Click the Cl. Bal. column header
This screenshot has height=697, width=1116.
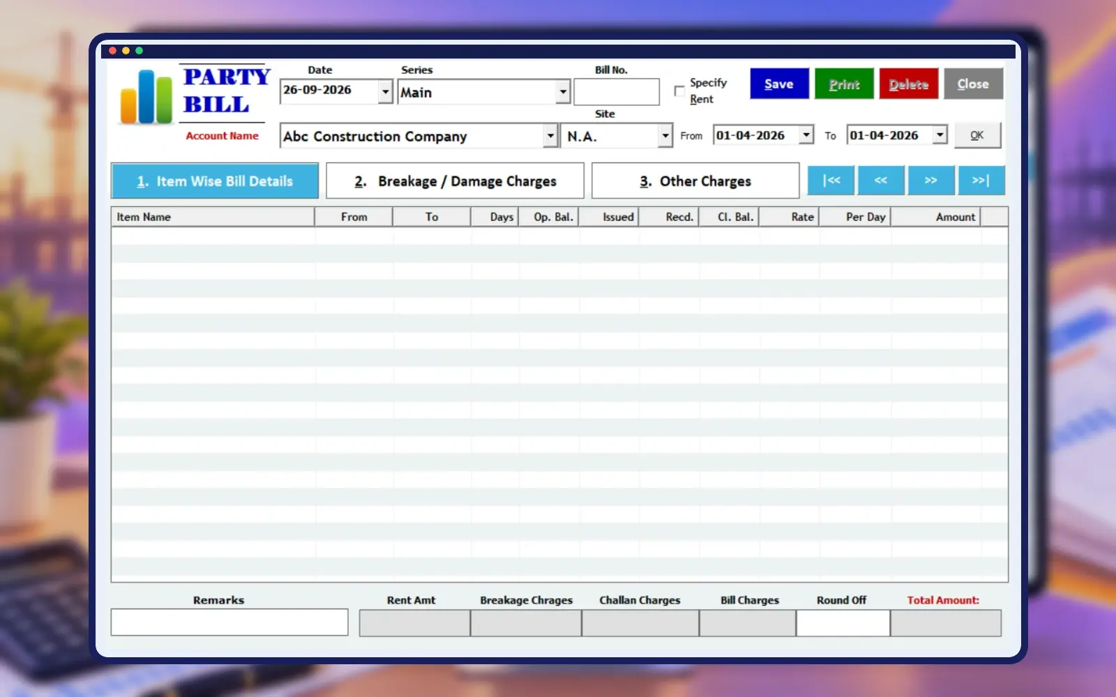729,217
